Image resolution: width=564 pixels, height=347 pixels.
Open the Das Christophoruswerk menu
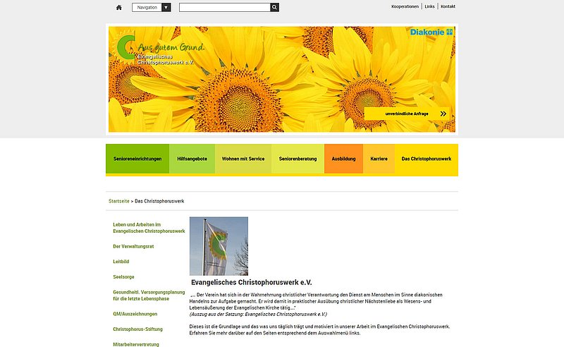point(427,159)
